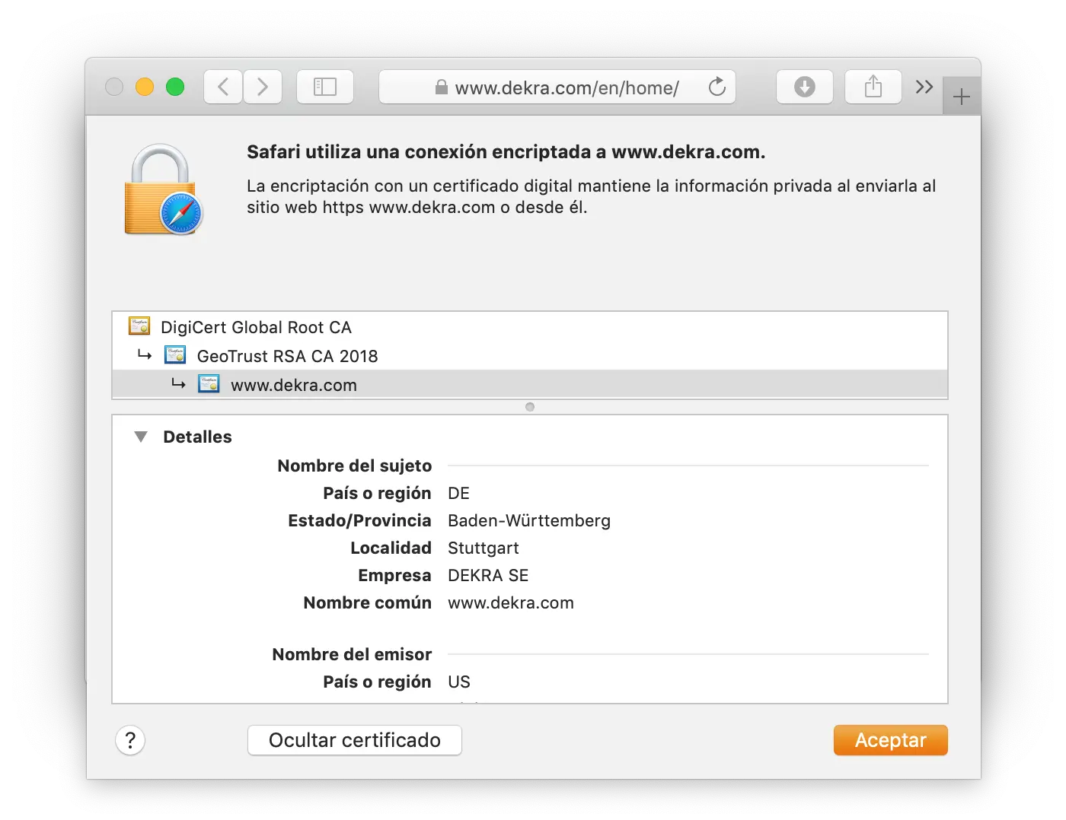Click the issuer País o región value US
Viewport: 1066px width, 820px height.
click(459, 682)
